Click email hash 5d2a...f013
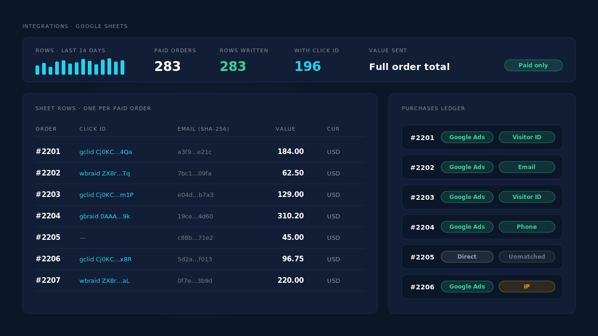598x336 pixels. coord(195,259)
